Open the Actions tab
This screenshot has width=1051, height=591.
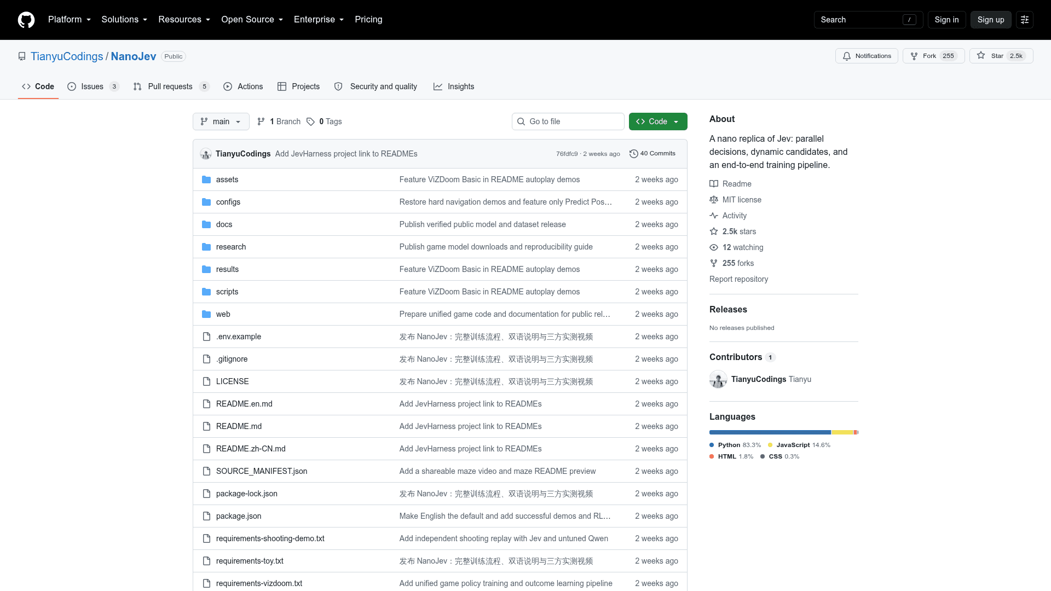(x=243, y=86)
